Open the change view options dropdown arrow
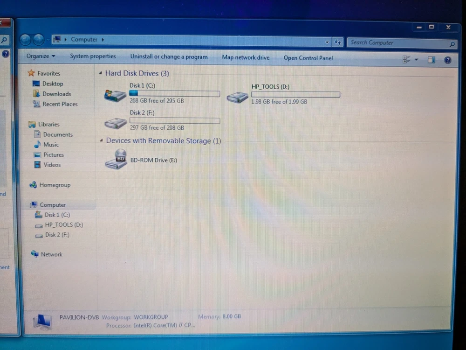 416,60
